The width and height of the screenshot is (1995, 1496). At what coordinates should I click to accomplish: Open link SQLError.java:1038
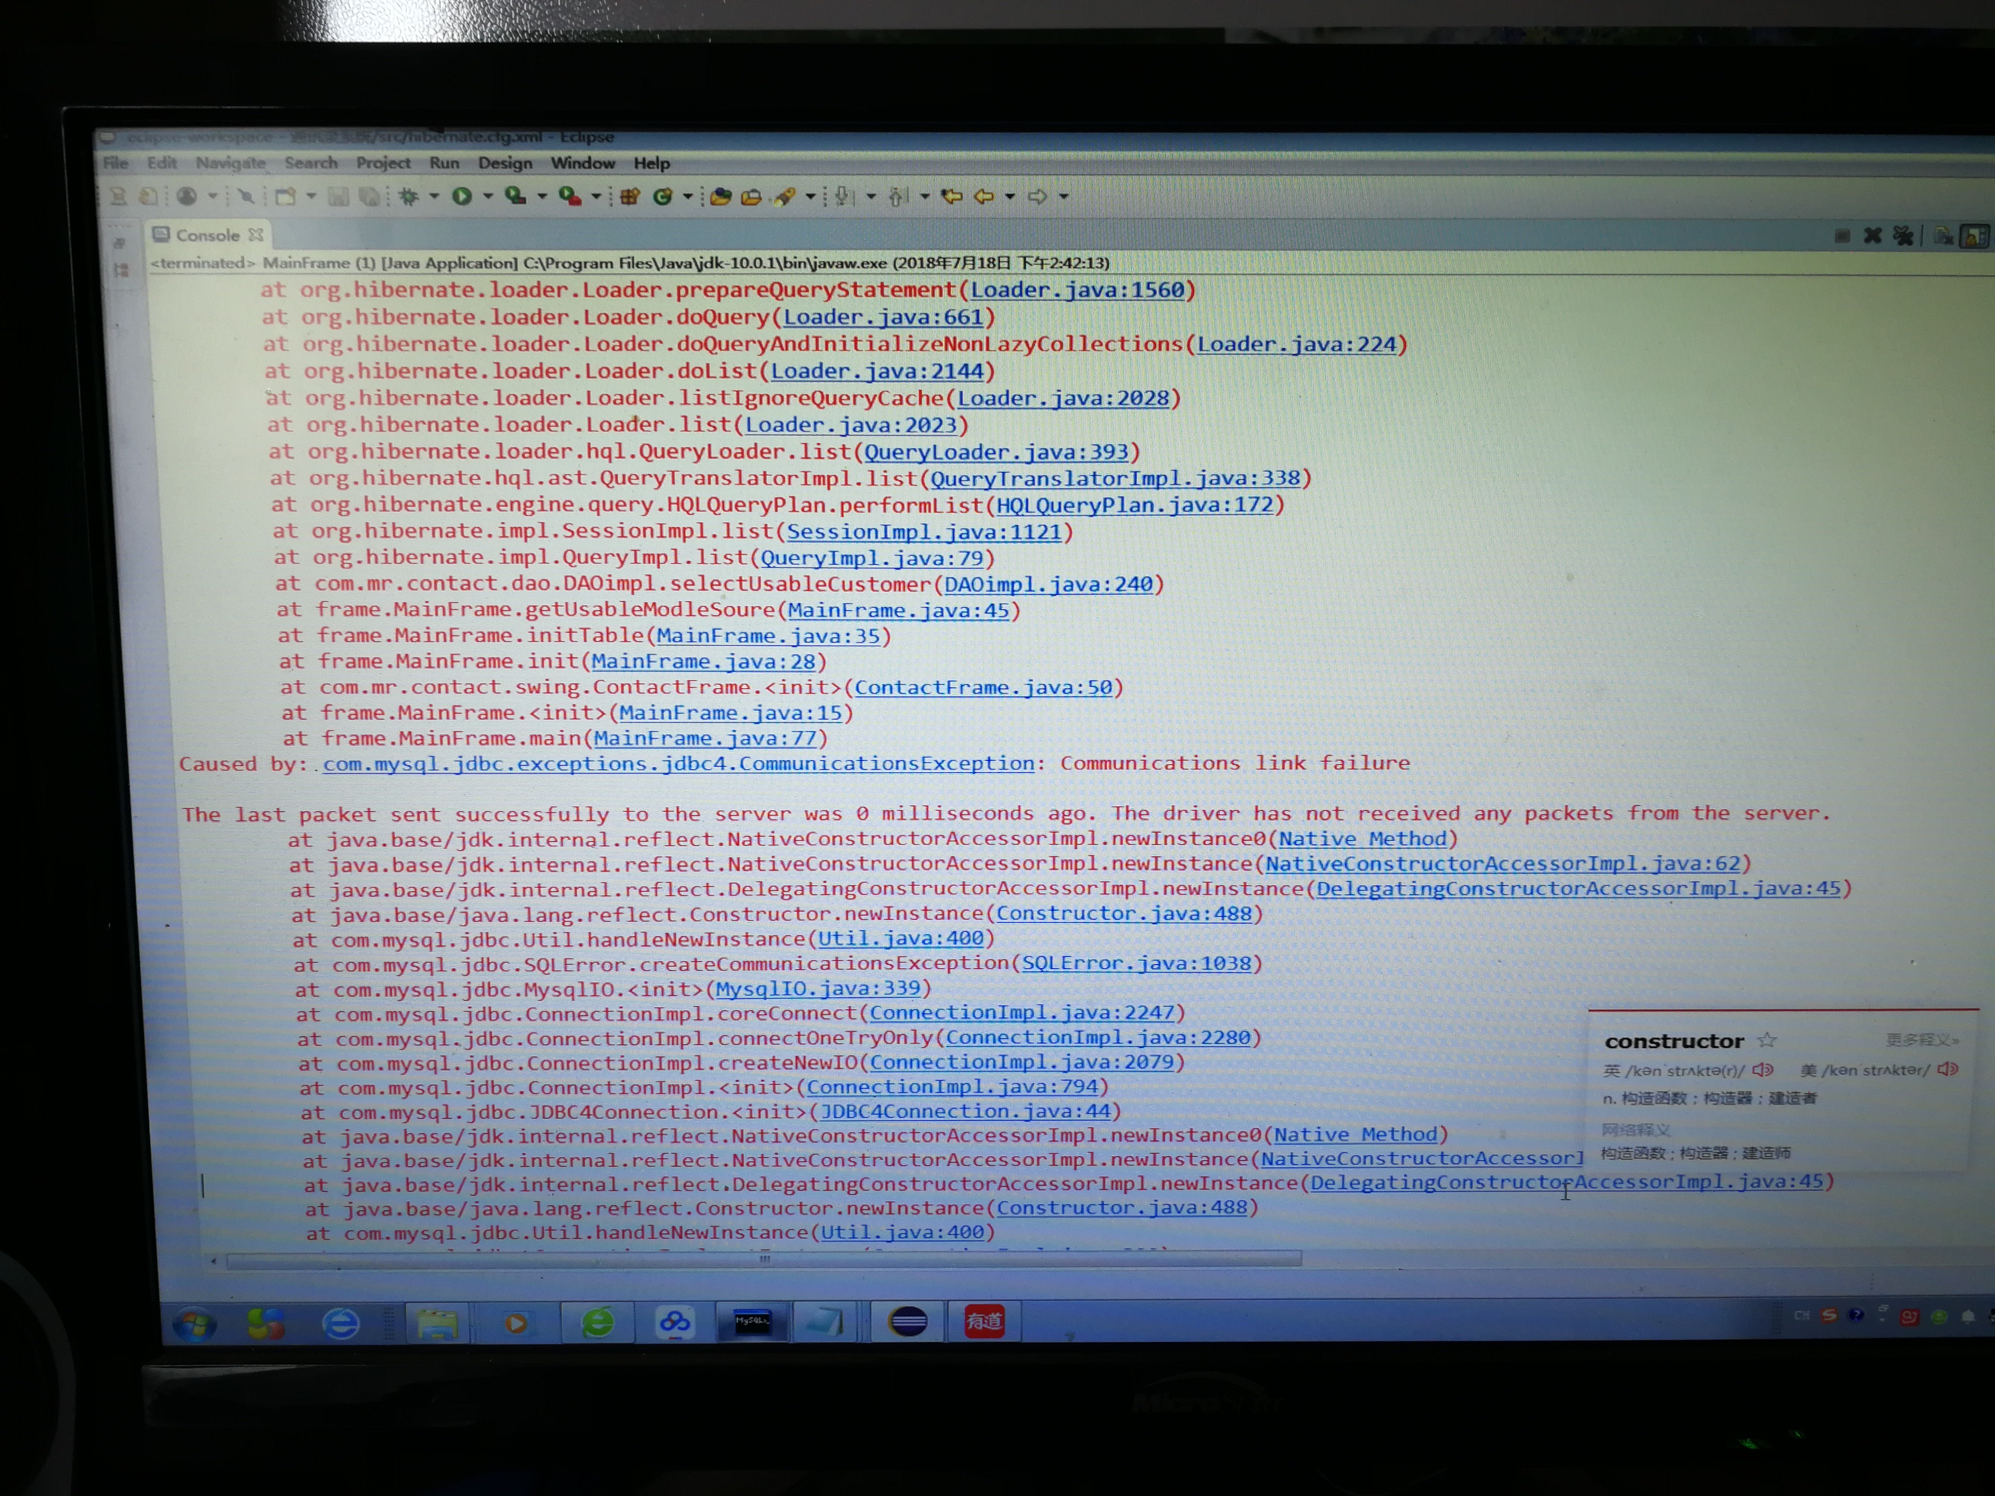[1136, 963]
